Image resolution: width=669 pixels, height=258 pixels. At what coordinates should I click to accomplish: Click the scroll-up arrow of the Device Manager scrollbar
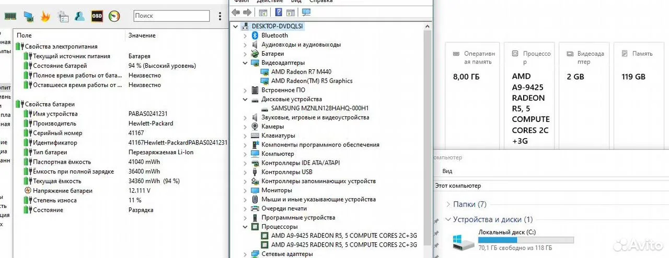tap(429, 26)
